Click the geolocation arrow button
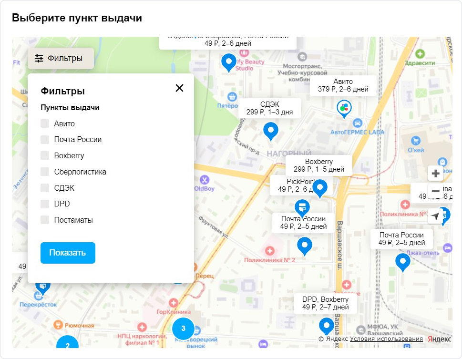Screen dimensions: 462x359 coord(435,216)
